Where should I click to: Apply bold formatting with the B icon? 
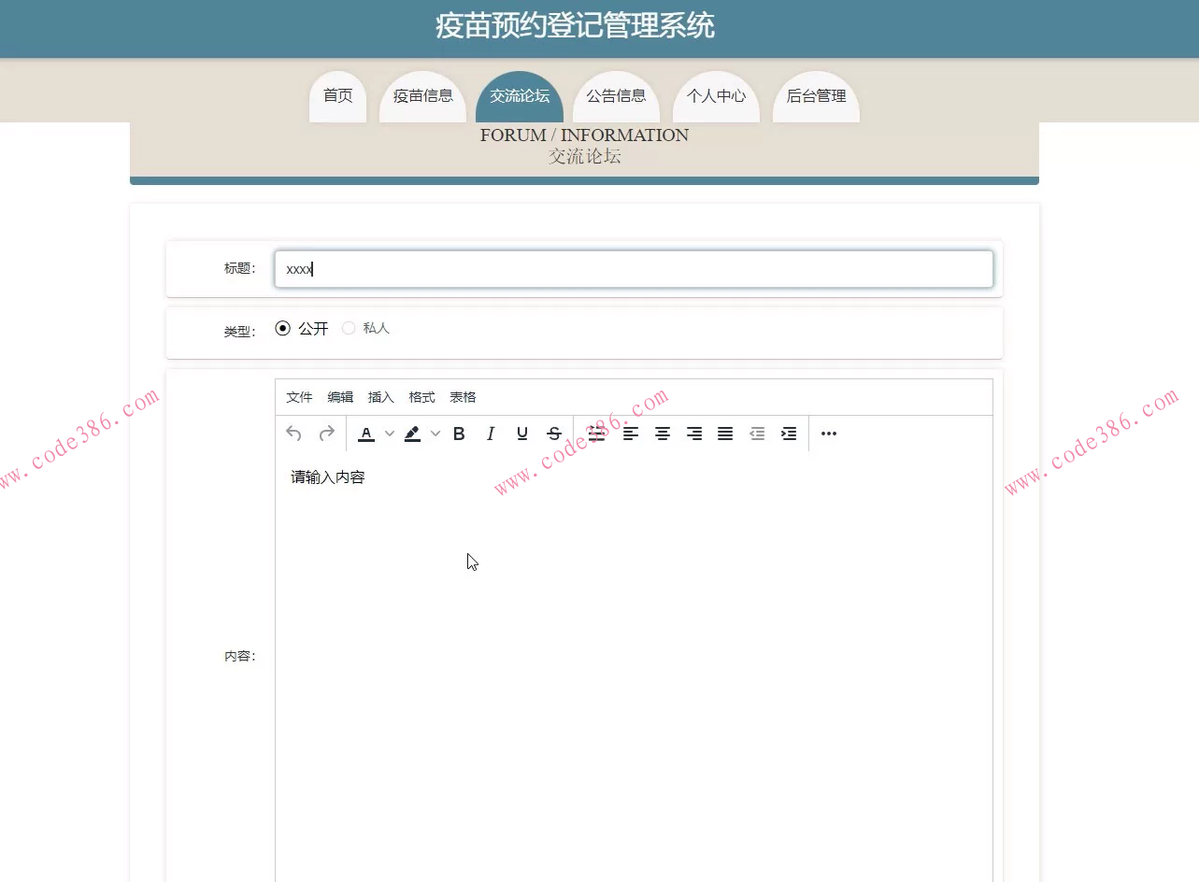[459, 433]
